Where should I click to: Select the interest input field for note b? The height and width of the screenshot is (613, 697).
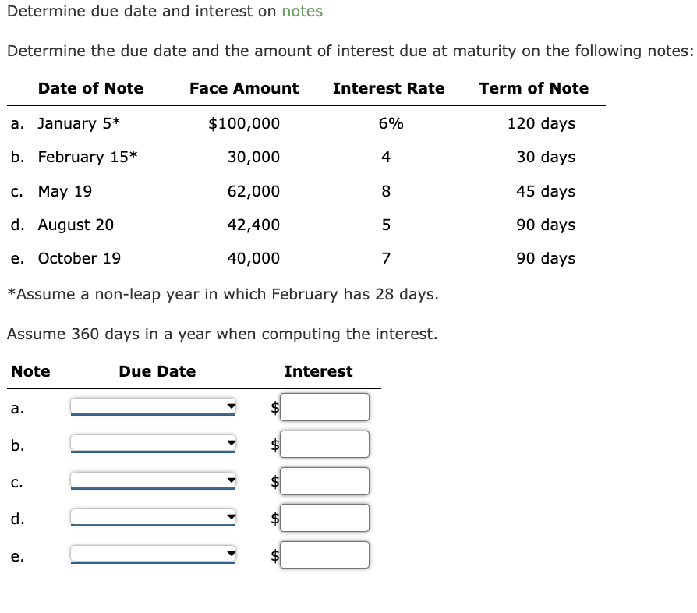(325, 444)
